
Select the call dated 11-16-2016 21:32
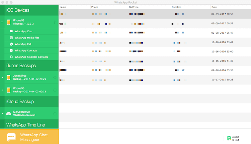155,61
